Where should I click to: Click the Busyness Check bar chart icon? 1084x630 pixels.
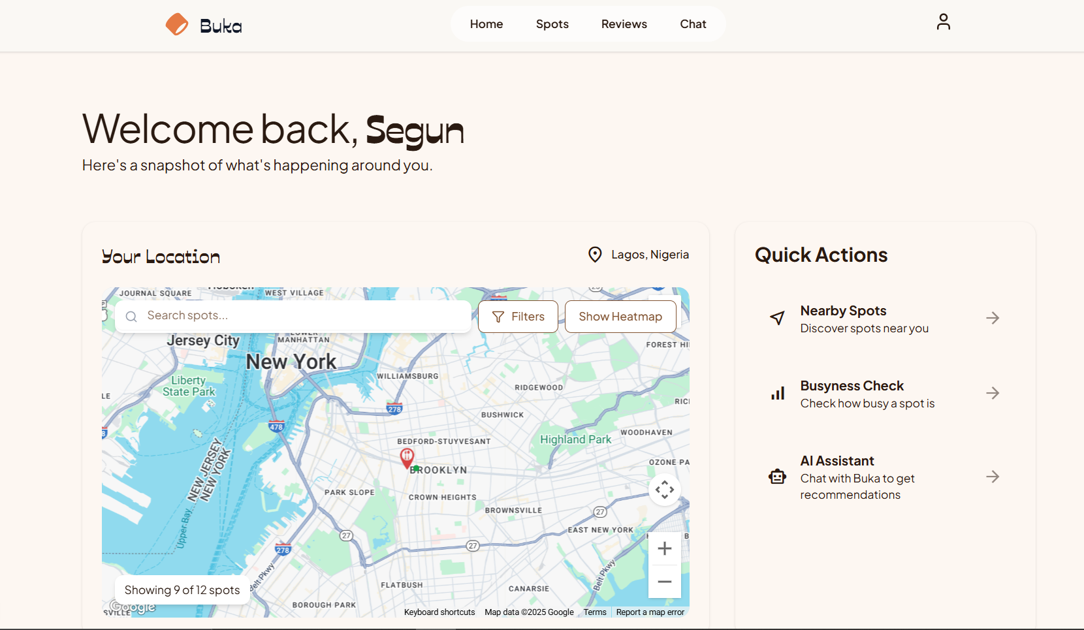[x=778, y=393]
